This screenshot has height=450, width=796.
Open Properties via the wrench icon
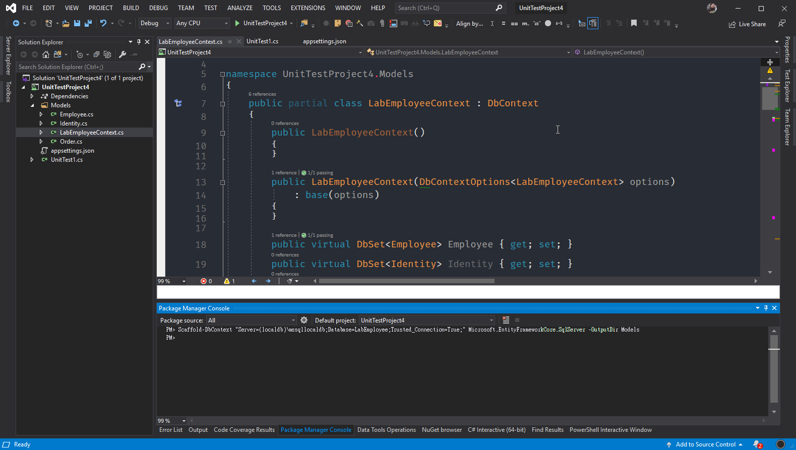123,54
